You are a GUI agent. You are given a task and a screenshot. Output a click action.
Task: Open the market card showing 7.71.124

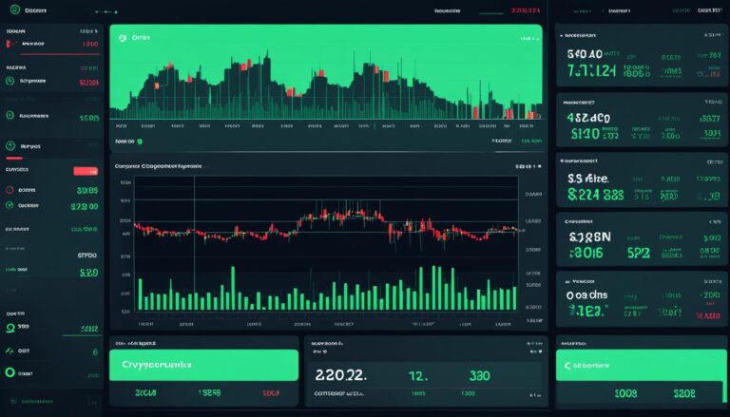point(641,56)
